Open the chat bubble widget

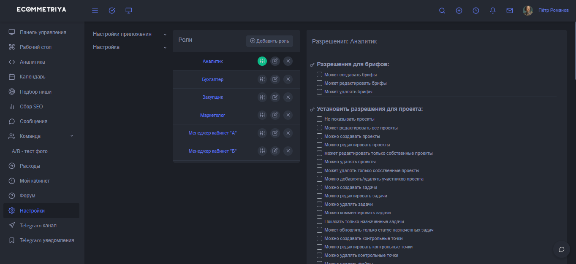[x=562, y=249]
